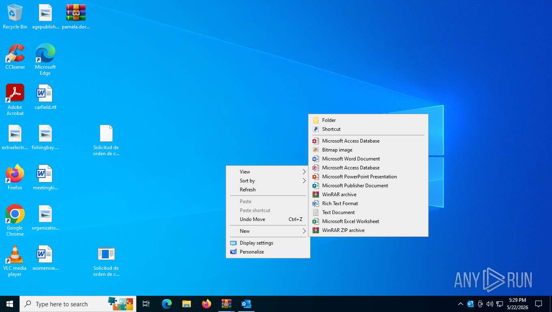Click the Type here to search box
Viewport: 552px width, 312px height.
[x=78, y=304]
